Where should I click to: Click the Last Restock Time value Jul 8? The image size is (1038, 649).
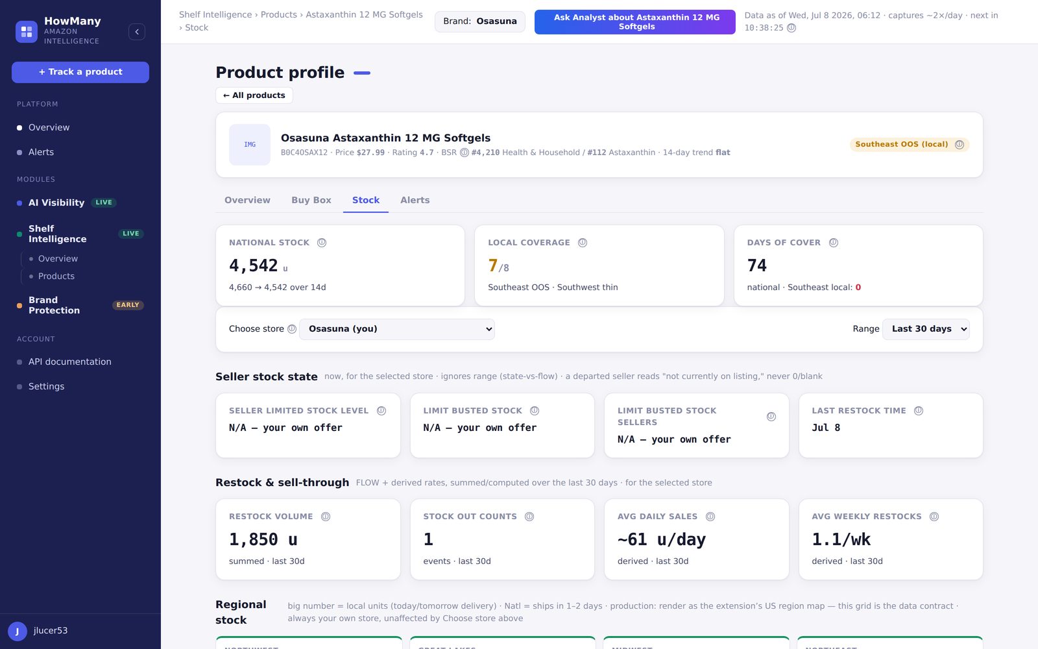pos(826,428)
